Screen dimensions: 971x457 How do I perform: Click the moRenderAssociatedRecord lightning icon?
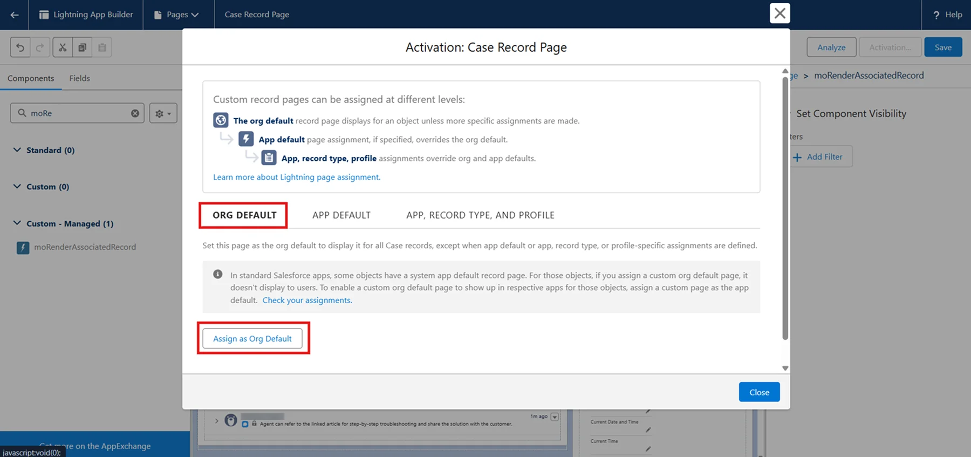click(x=23, y=248)
